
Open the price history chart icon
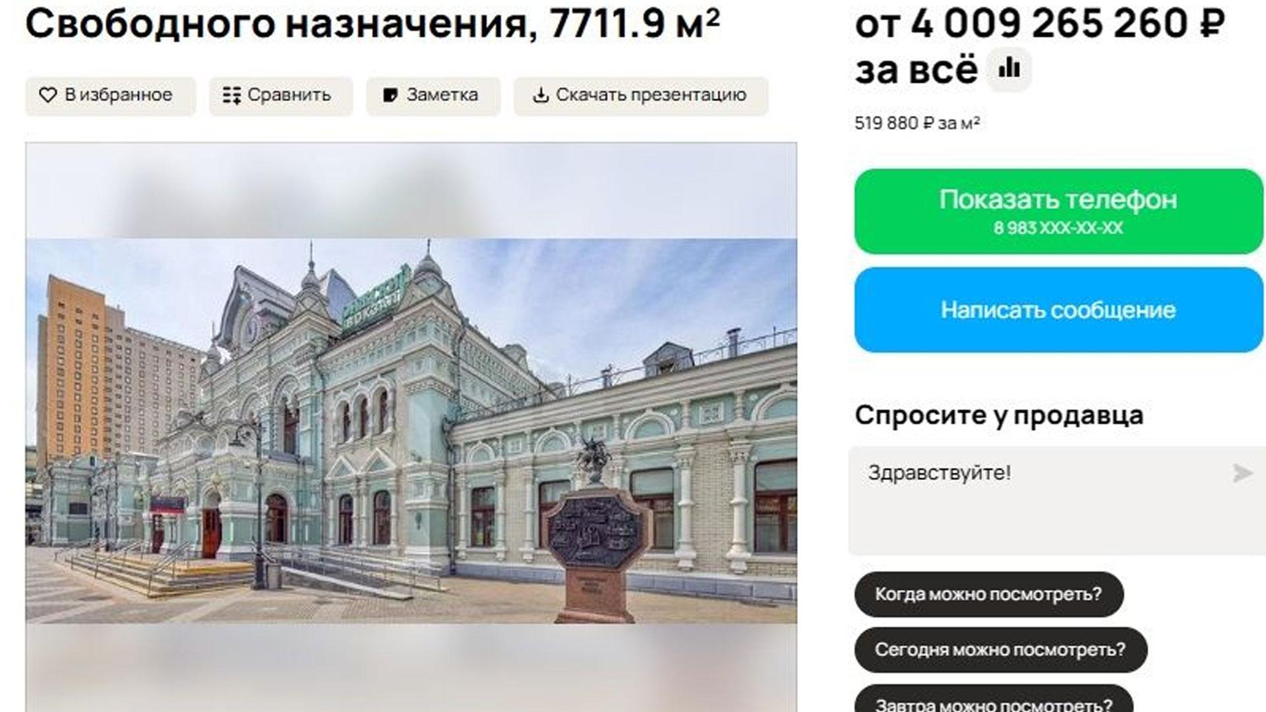click(1009, 69)
